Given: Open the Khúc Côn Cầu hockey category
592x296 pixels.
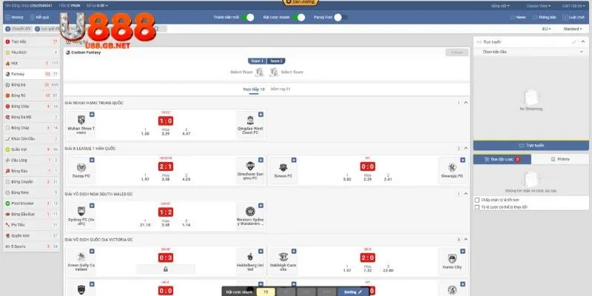Looking at the screenshot, I should tap(31, 138).
